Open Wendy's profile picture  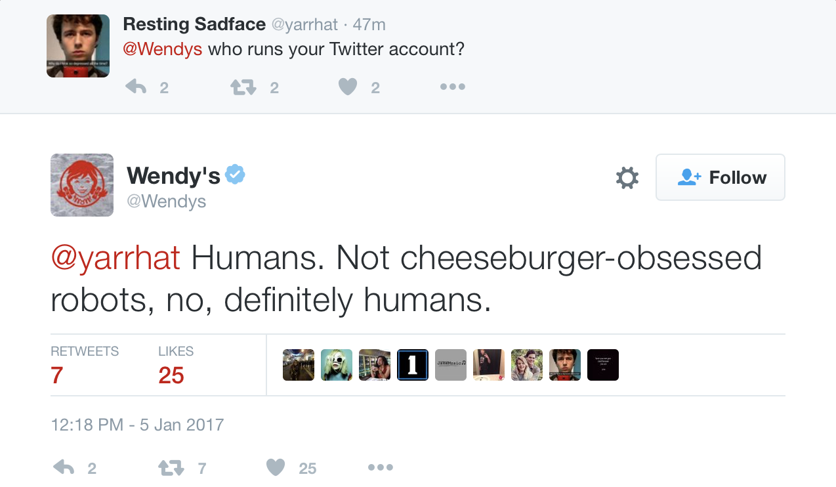82,185
